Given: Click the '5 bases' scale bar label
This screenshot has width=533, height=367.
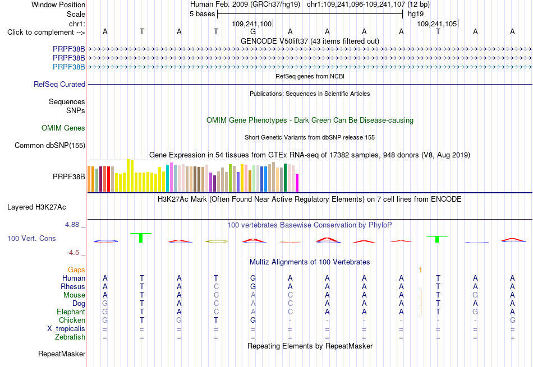Looking at the screenshot, I should coord(202,14).
